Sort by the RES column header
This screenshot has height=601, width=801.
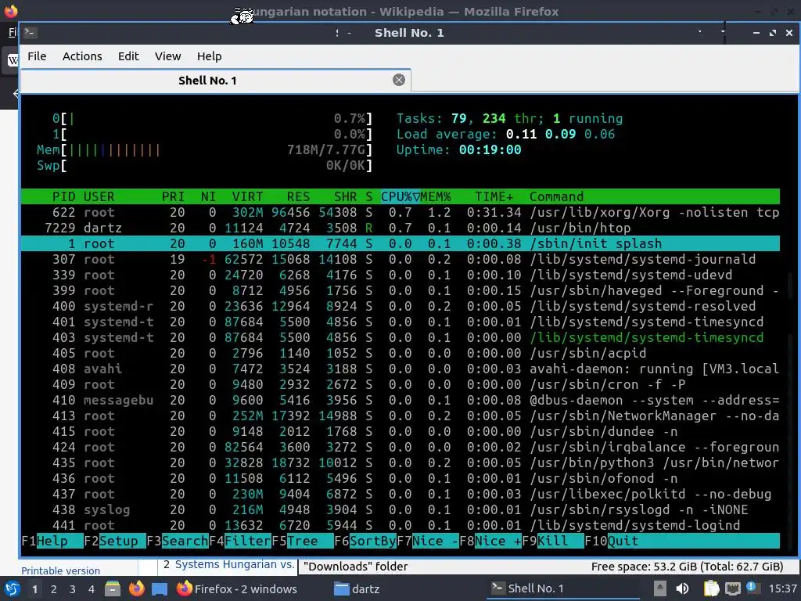point(298,196)
